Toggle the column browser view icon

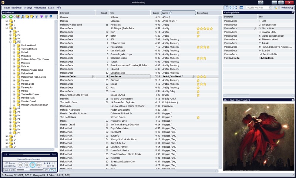[x=241, y=7]
